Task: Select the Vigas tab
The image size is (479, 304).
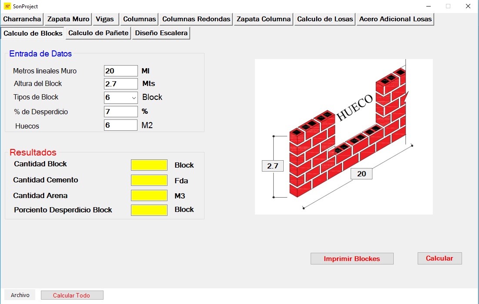Action: point(105,19)
